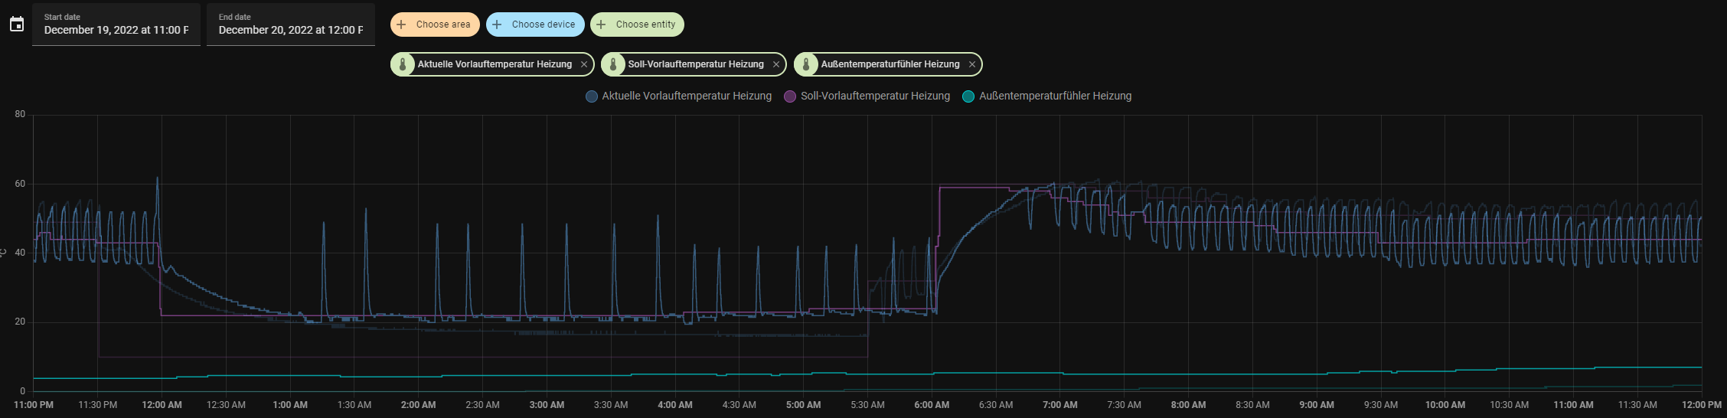Click thermometer icon on Soll-Vorlauftemperatur chip
Screen dimensions: 1727x418
tap(613, 64)
